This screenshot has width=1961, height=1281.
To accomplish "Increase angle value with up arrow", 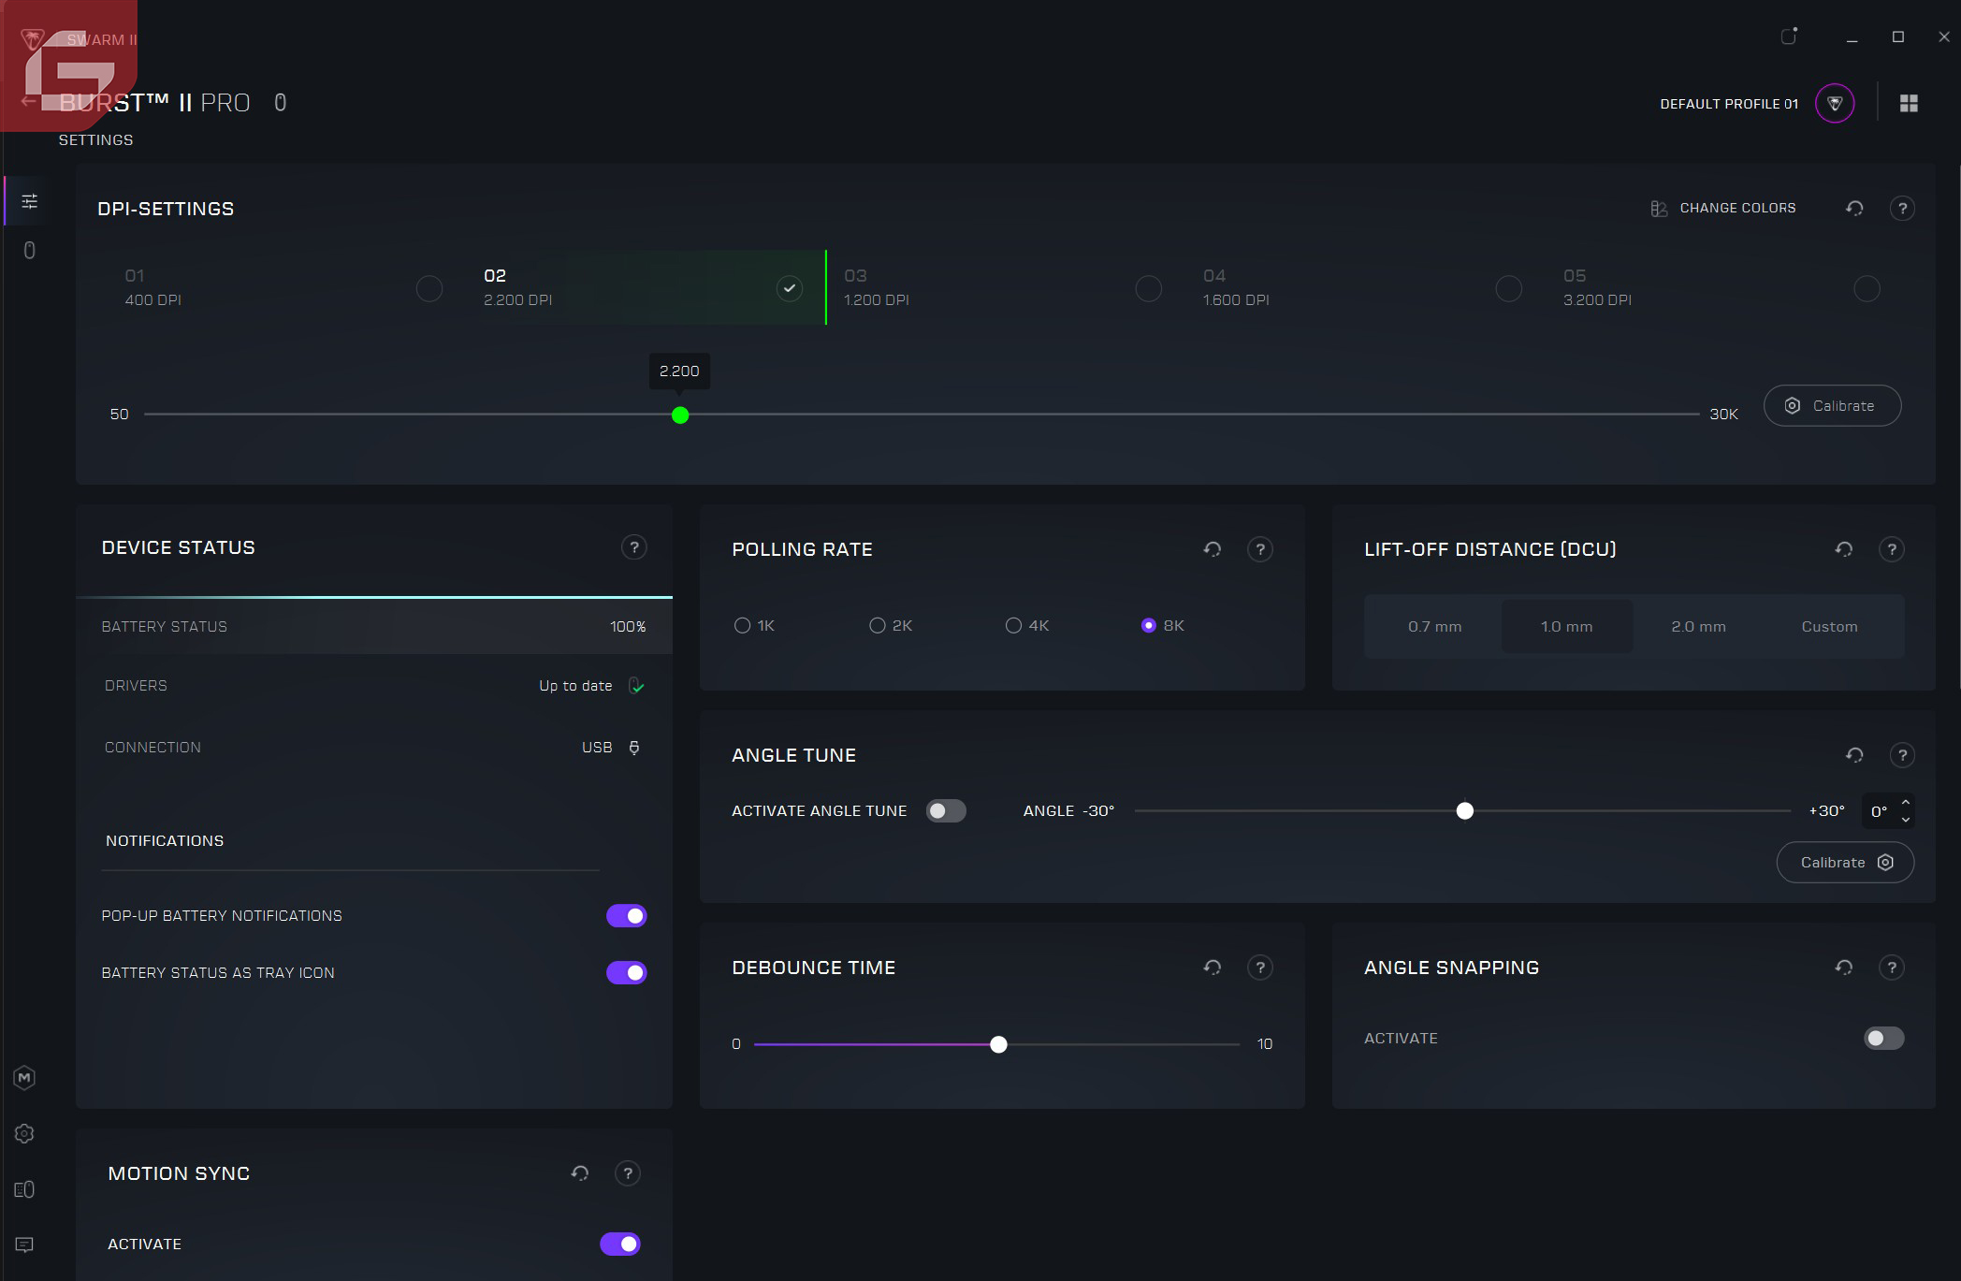I will point(1906,803).
